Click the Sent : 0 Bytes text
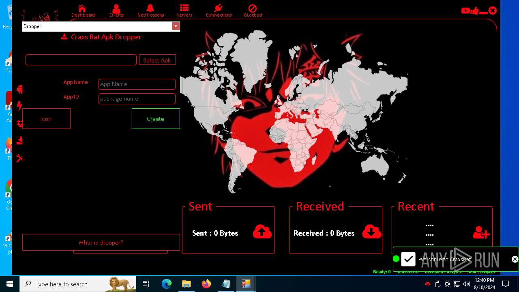 [215, 233]
